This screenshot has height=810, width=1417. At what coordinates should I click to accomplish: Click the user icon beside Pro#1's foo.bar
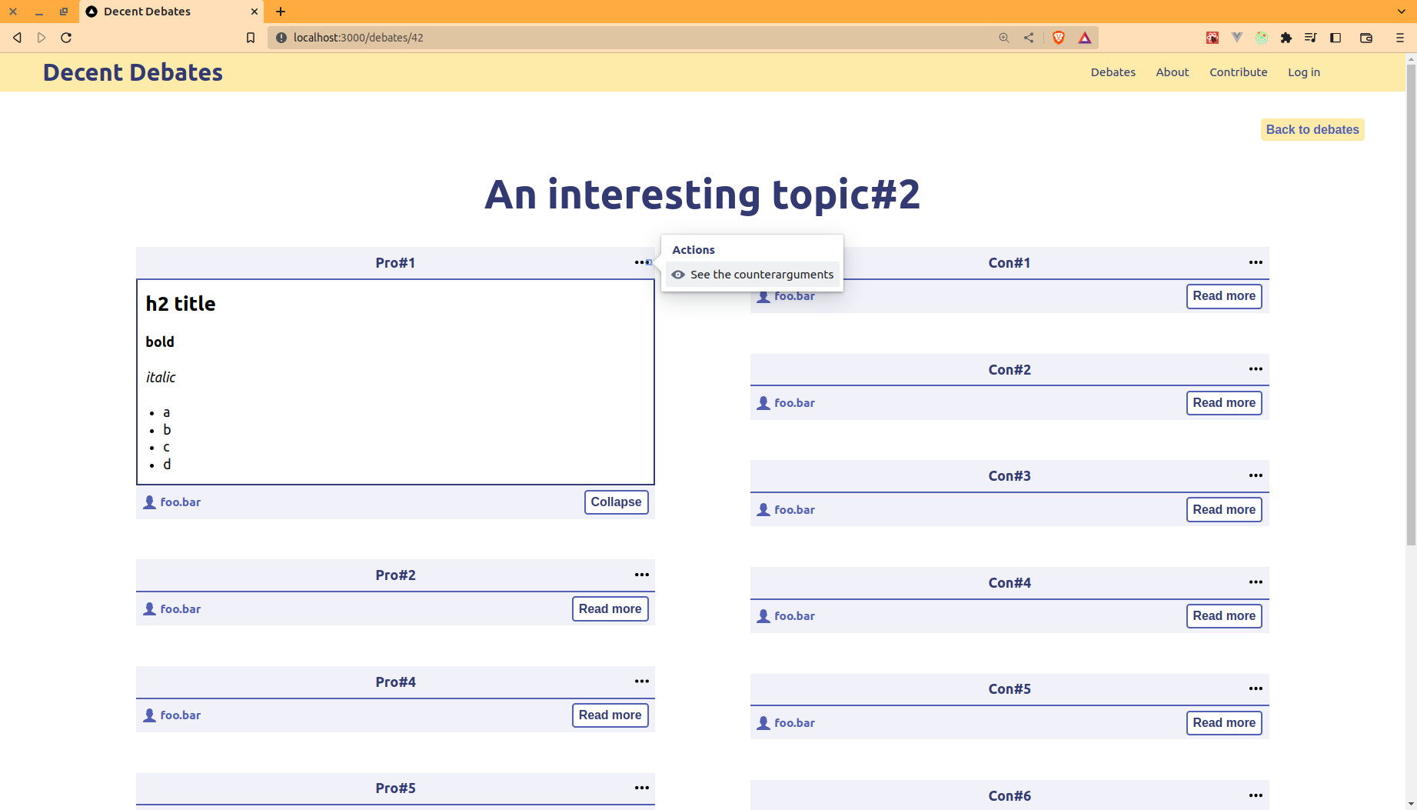point(150,502)
